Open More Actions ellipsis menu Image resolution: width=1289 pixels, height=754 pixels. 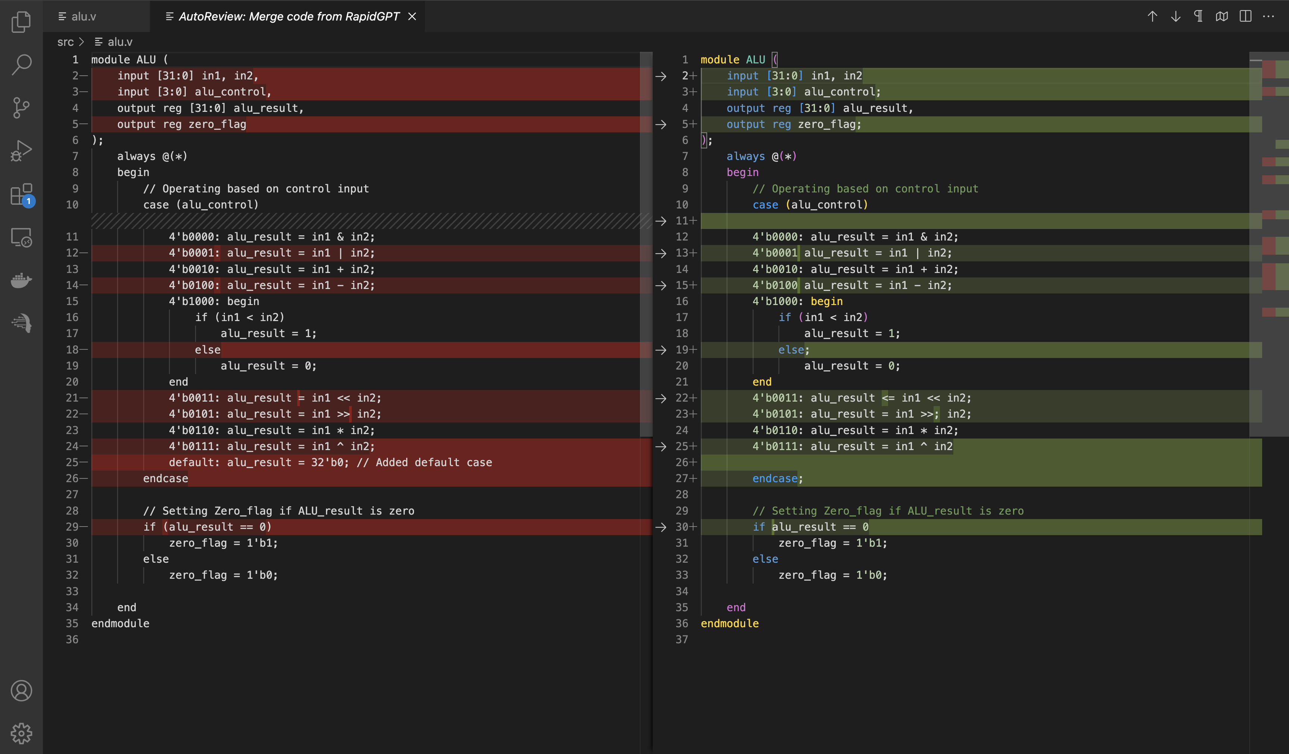1268,16
